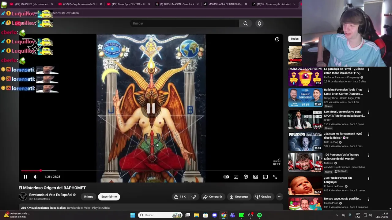Open the green Kick app on taskbar
392x220 pixels.
tap(241, 215)
